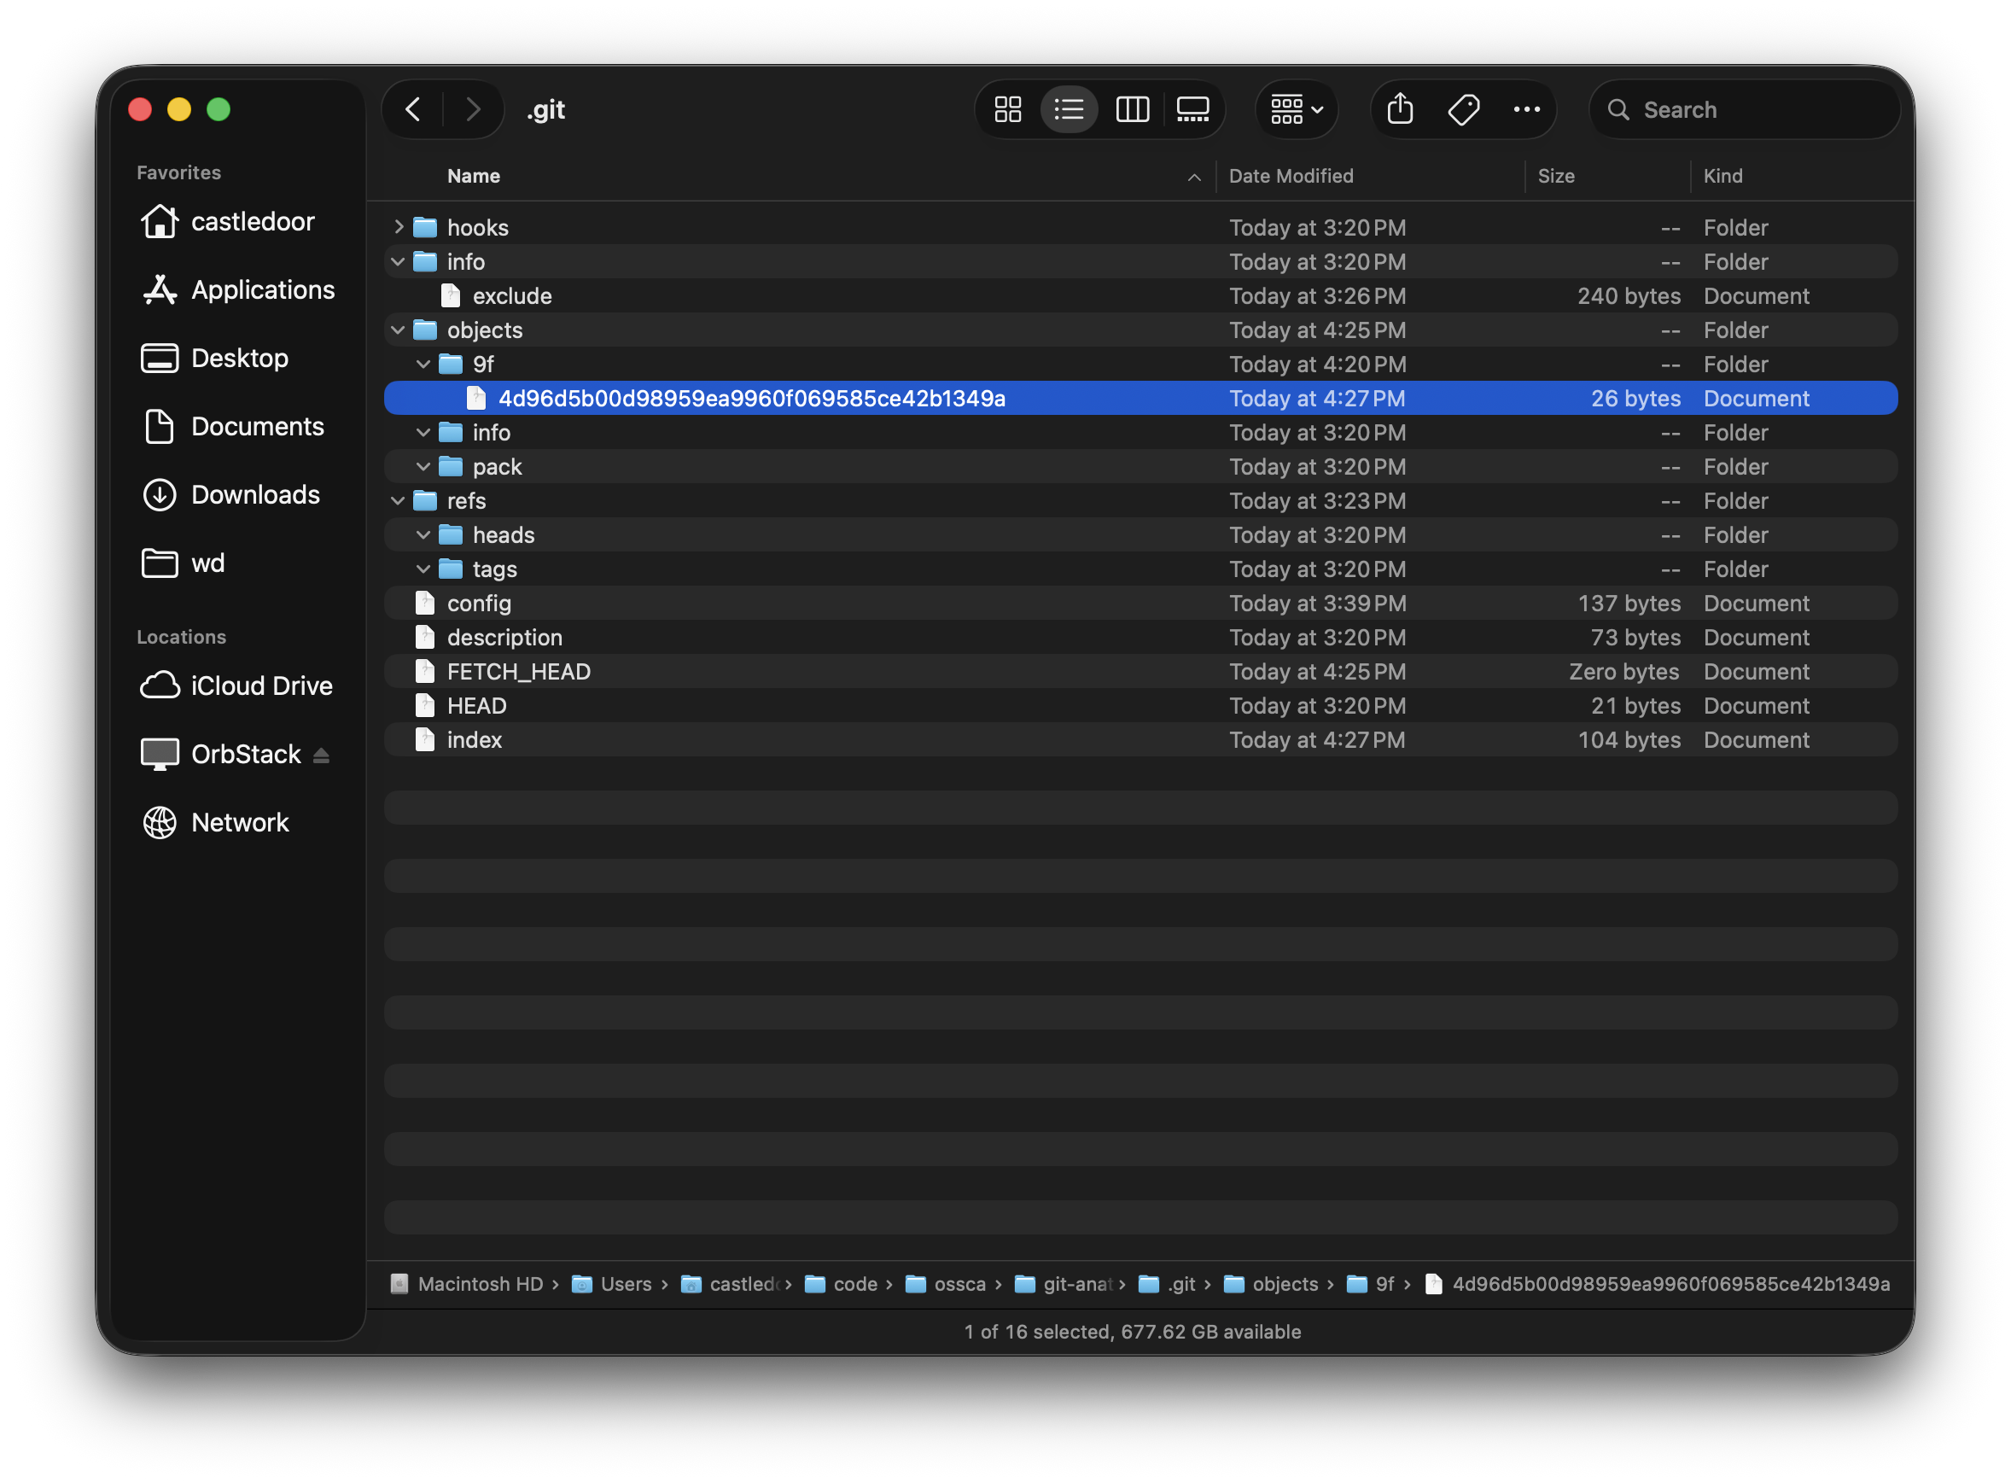Sort by Size column header
This screenshot has height=1482, width=2011.
tap(1555, 176)
